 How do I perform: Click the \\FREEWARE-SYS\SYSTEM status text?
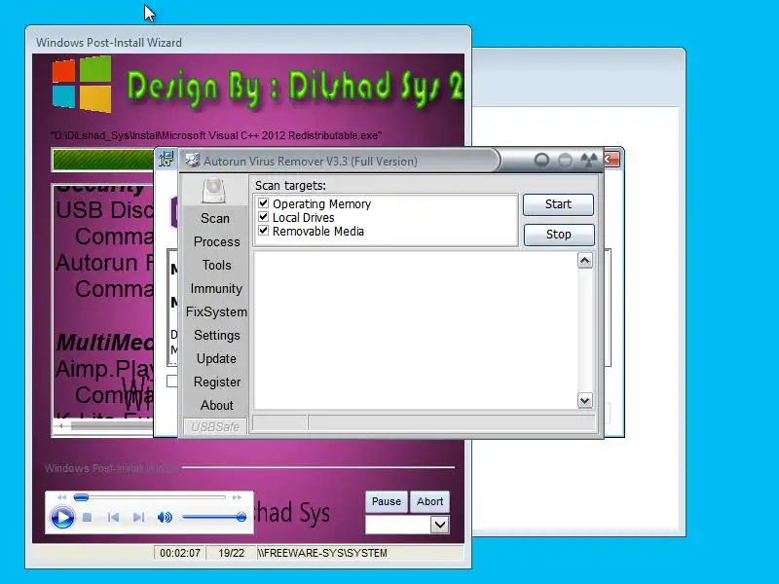[x=322, y=553]
